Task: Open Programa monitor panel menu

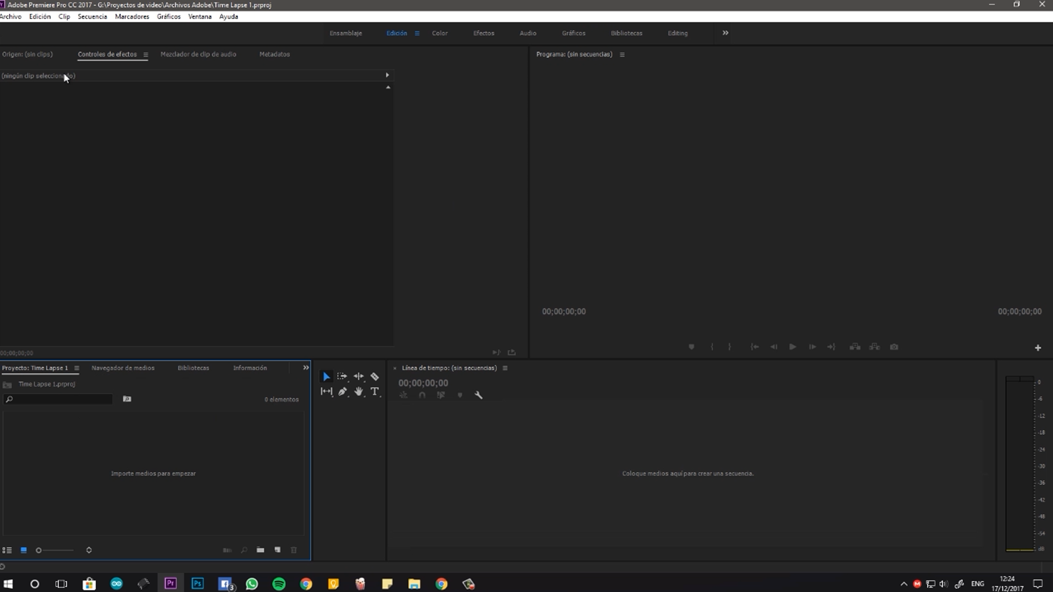Action: click(622, 54)
